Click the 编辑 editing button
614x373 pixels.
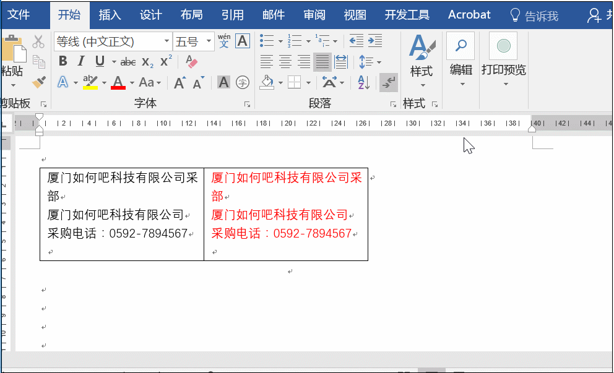pos(460,61)
